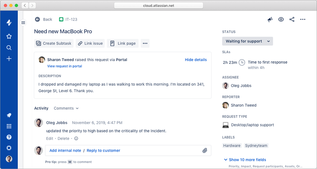Click the cloud.atlassian.net address bar
Viewport: 317px width, 169px height.
(x=159, y=6)
